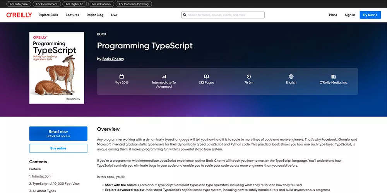This screenshot has width=387, height=193.
Task: Click the O'Reilly Media, Inc. publisher text
Action: tap(334, 83)
